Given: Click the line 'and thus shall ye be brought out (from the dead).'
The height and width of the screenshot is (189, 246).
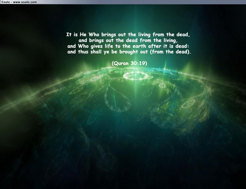Looking at the screenshot, I should 129,52.
